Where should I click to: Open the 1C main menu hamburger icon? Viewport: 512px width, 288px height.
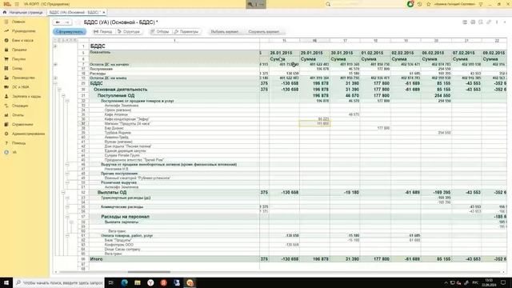click(17, 4)
